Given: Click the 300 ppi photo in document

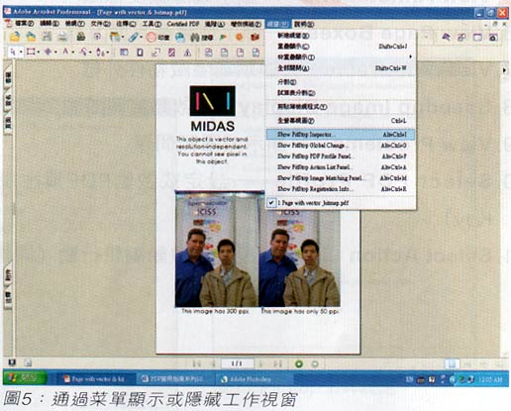Looking at the screenshot, I should [216, 250].
